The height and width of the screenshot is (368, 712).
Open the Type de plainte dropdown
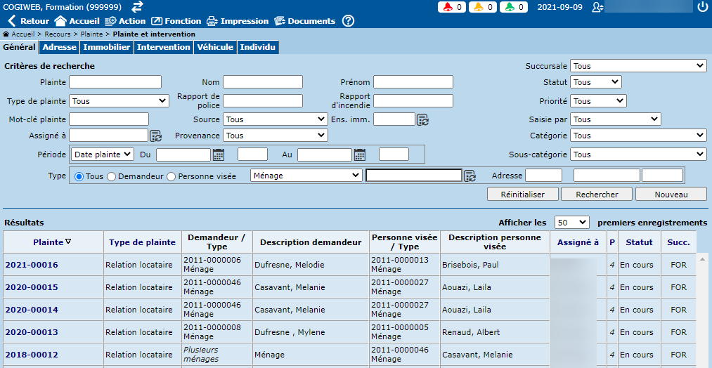click(x=119, y=101)
